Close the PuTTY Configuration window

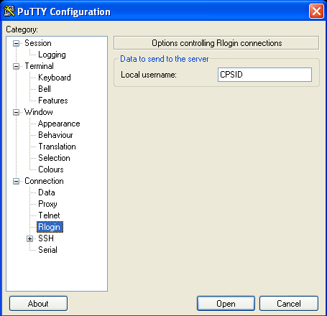pyautogui.click(x=316, y=11)
